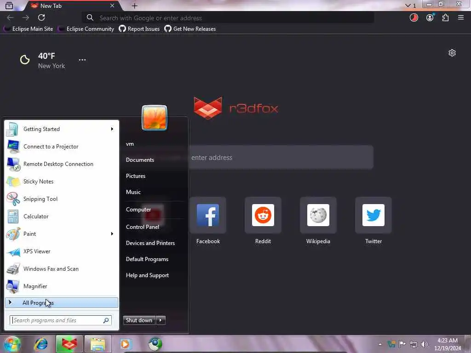Expand the Paint recent files arrow
The height and width of the screenshot is (353, 471).
point(112,234)
